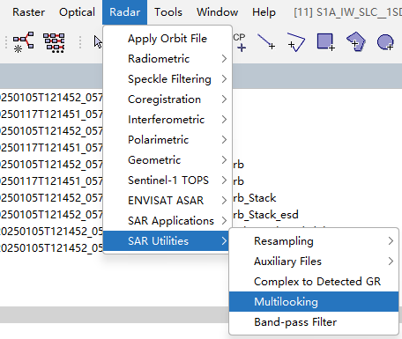
Task: Select the arrow selection tool
Action: [98, 42]
